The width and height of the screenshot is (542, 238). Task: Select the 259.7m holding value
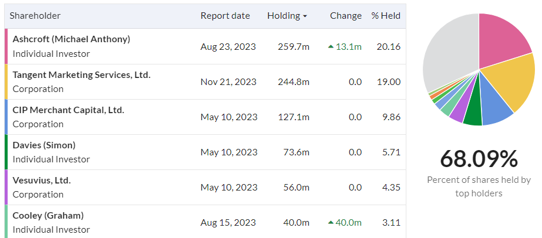294,46
